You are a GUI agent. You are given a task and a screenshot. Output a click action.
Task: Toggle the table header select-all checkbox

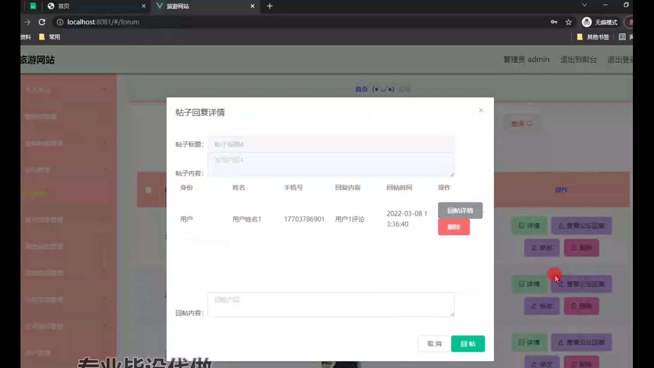[148, 190]
